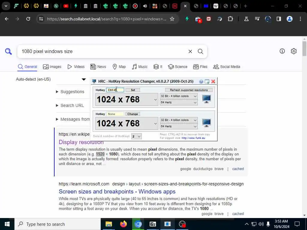Image resolution: width=307 pixels, height=230 pixels.
Task: Switch to Science search category
Action: (x=177, y=67)
